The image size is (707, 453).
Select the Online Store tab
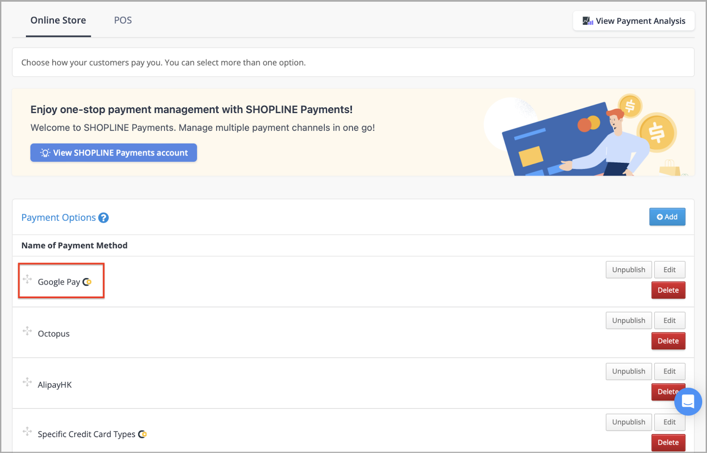click(58, 20)
